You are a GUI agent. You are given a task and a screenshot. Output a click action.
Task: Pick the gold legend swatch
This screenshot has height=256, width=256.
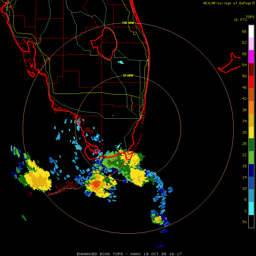click(x=251, y=120)
